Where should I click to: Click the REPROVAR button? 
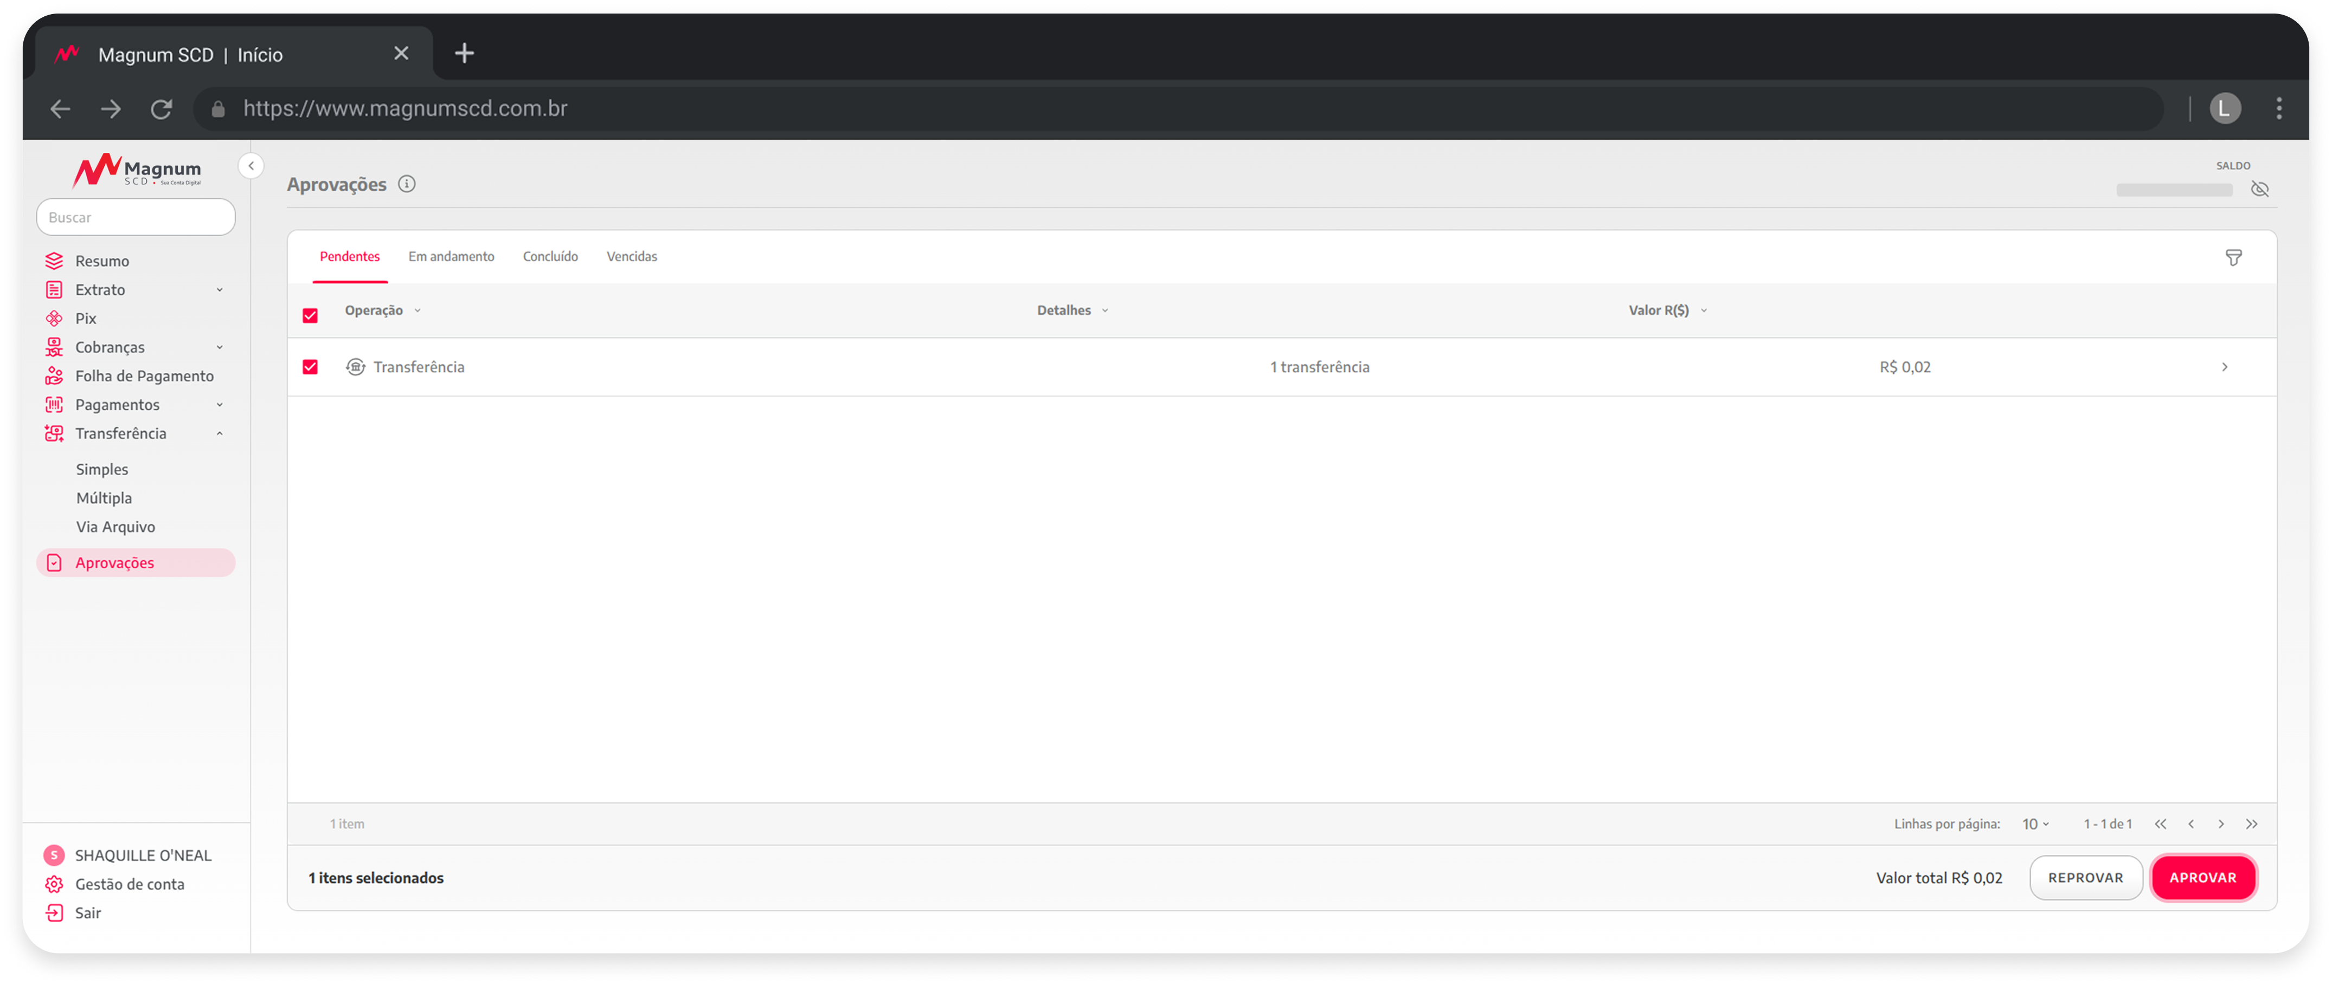[x=2085, y=878]
